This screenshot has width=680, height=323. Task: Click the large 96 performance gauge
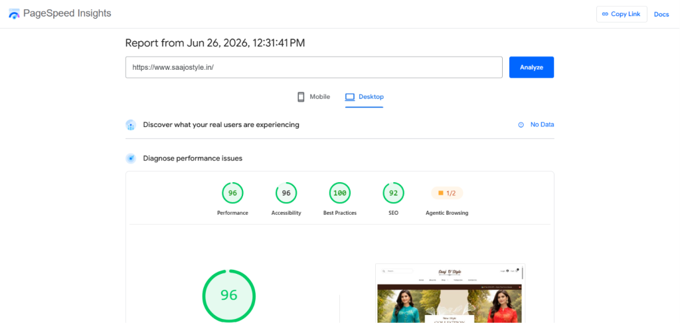pyautogui.click(x=229, y=296)
